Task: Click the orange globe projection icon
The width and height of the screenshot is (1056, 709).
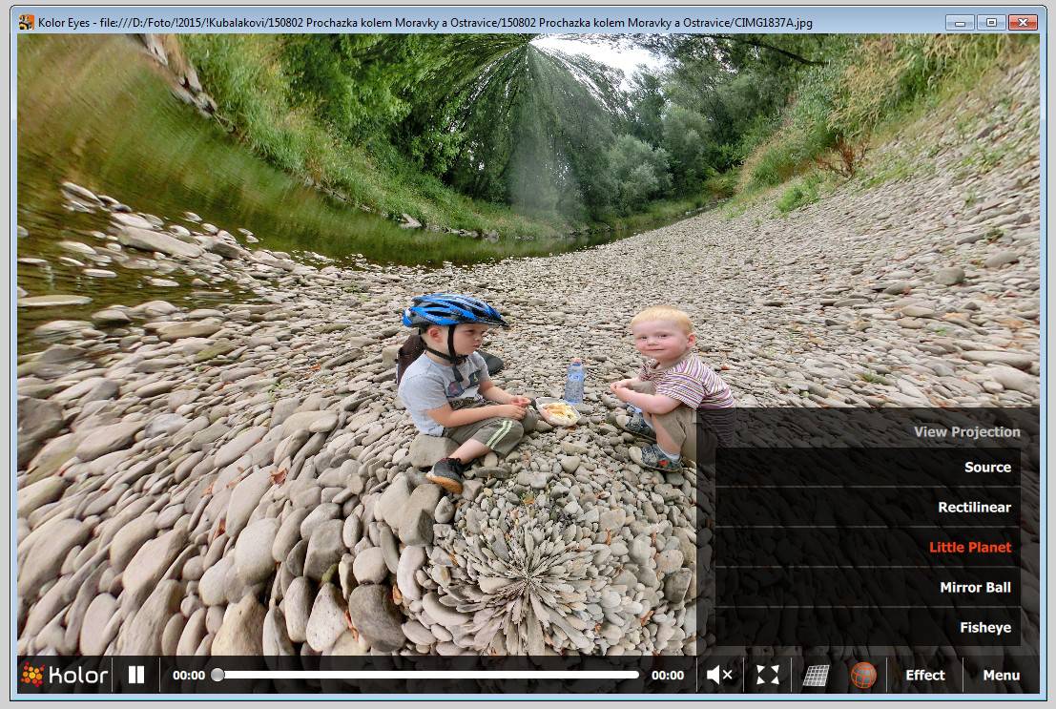Action: [x=862, y=675]
